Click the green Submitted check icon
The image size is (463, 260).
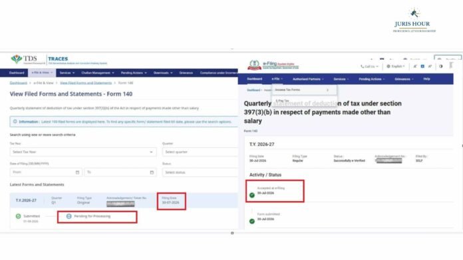[x=19, y=216]
